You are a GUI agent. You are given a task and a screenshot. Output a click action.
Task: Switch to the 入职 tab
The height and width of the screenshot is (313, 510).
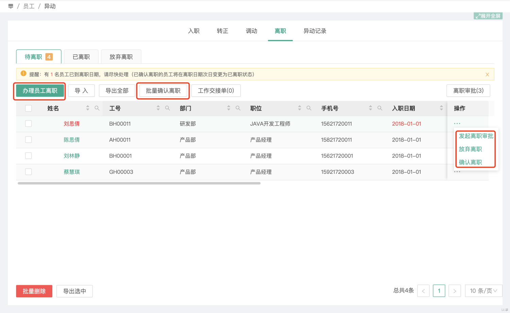pos(194,31)
